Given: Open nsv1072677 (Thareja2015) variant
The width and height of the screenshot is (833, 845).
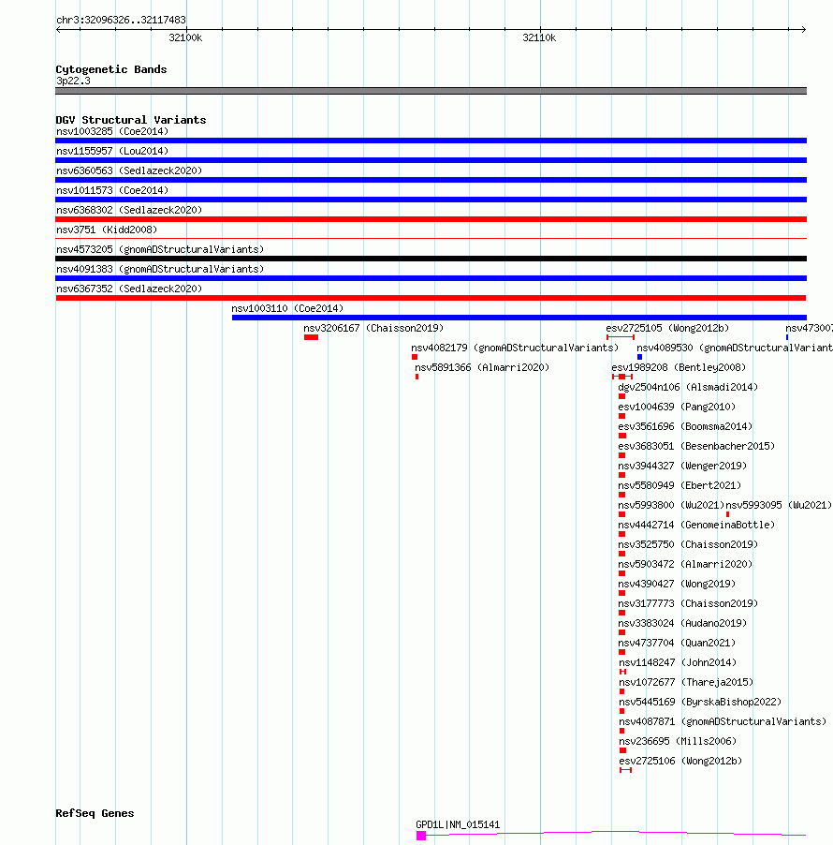Looking at the screenshot, I should coord(687,682).
